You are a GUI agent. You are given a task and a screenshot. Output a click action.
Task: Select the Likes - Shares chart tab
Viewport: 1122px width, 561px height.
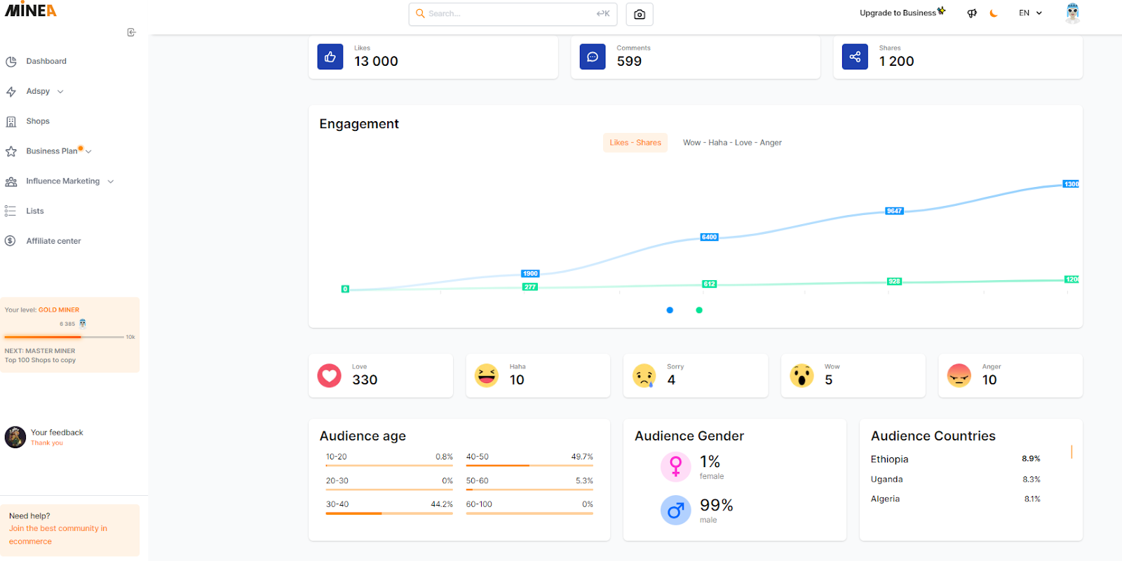[x=635, y=143]
